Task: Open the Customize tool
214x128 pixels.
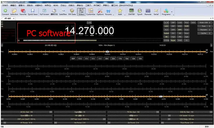Action: (x=91, y=12)
